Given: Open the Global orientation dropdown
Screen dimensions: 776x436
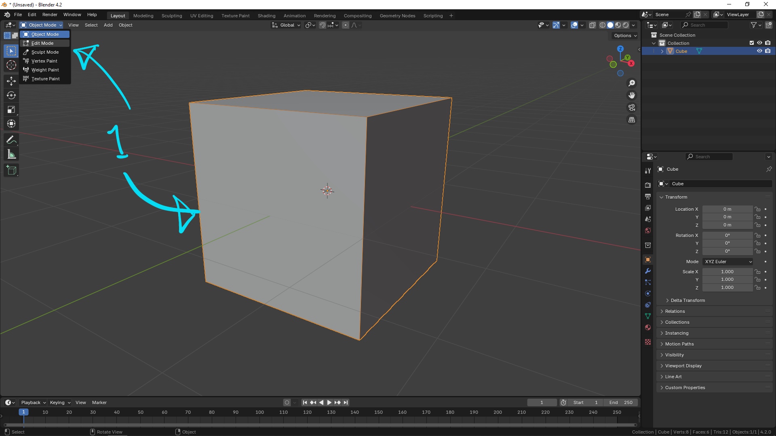Looking at the screenshot, I should pos(286,25).
